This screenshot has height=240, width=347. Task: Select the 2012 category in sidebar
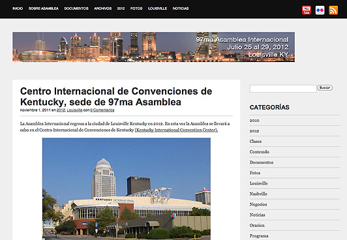pos(254,131)
